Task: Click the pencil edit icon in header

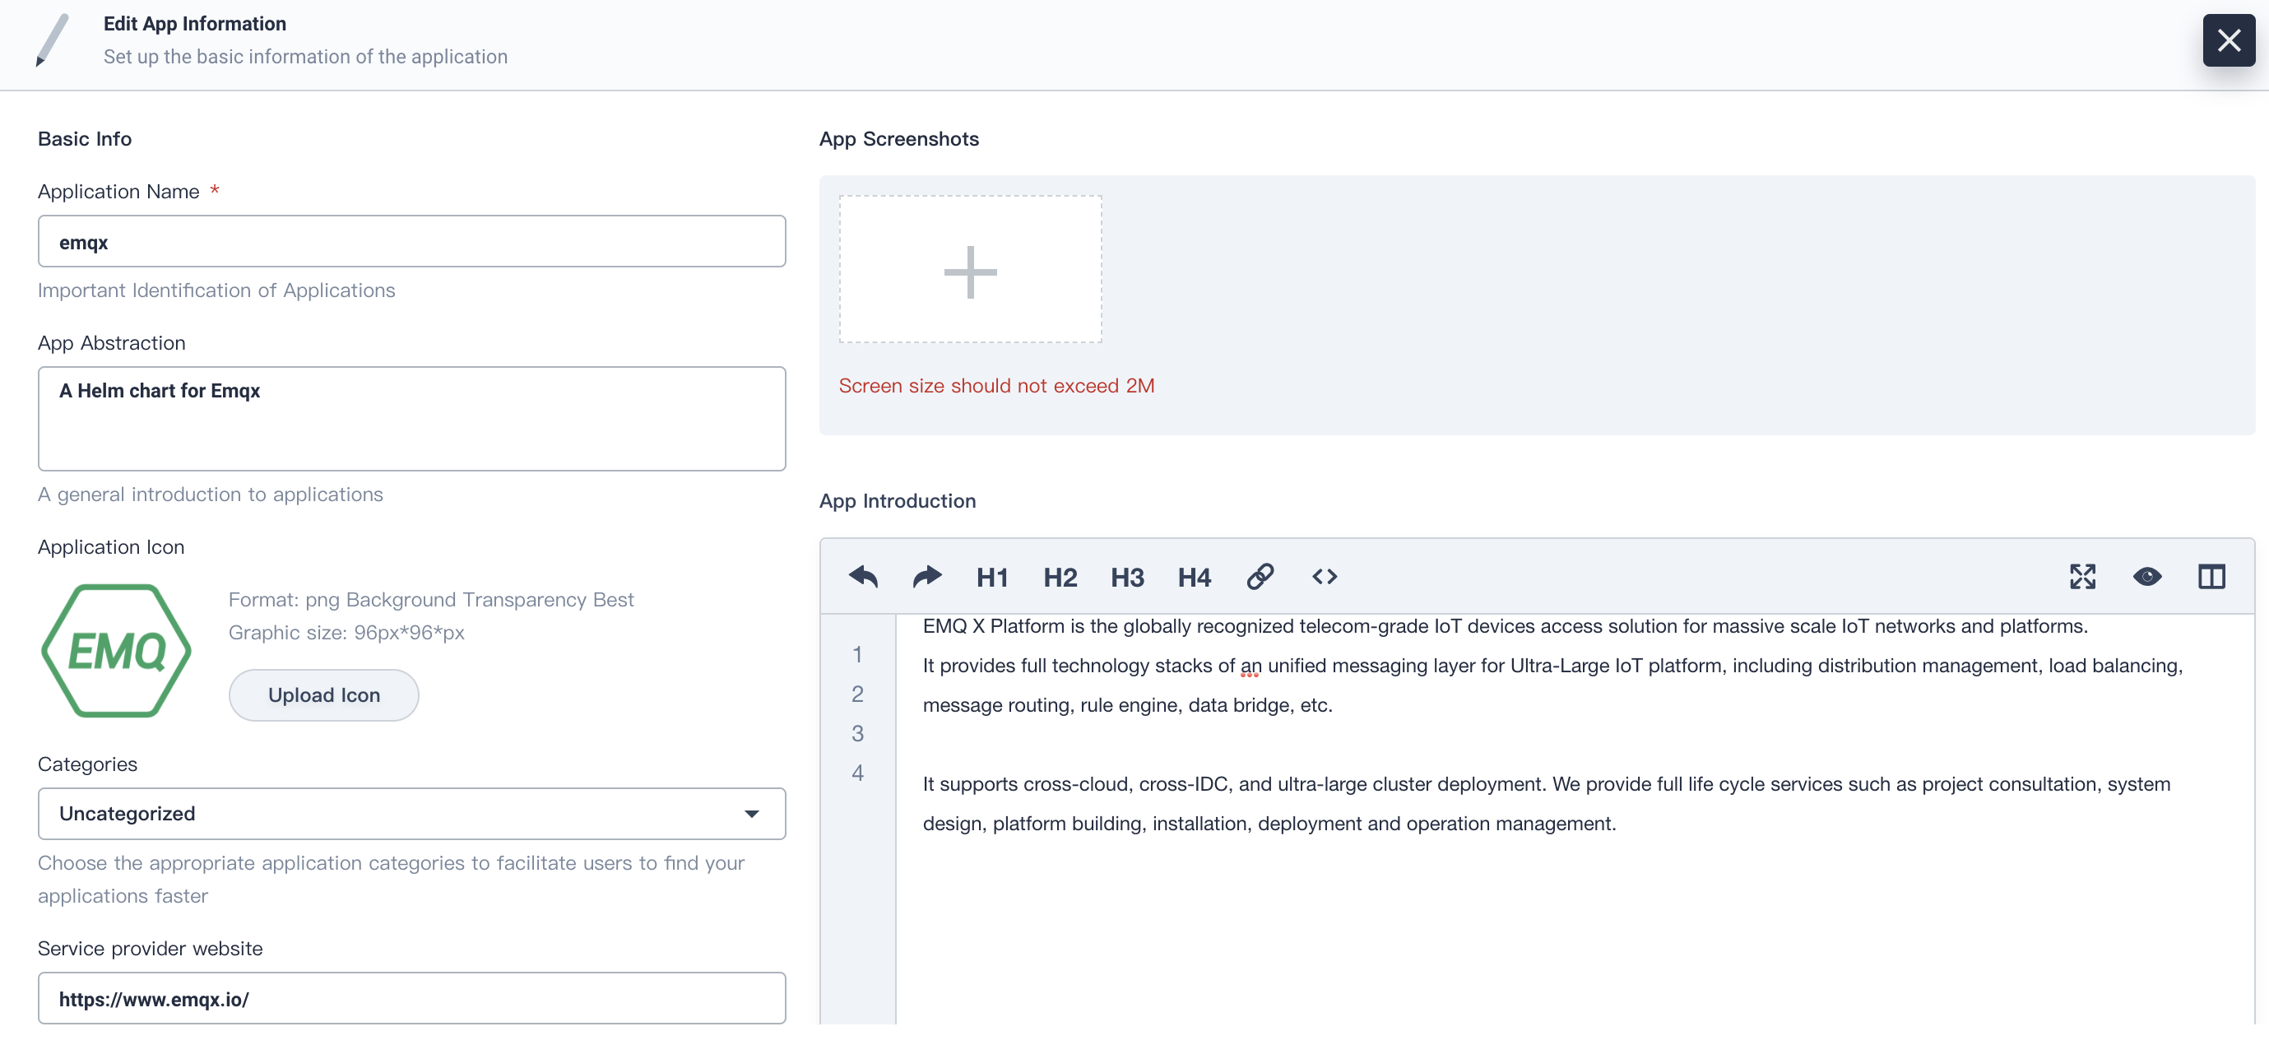Action: (x=51, y=40)
